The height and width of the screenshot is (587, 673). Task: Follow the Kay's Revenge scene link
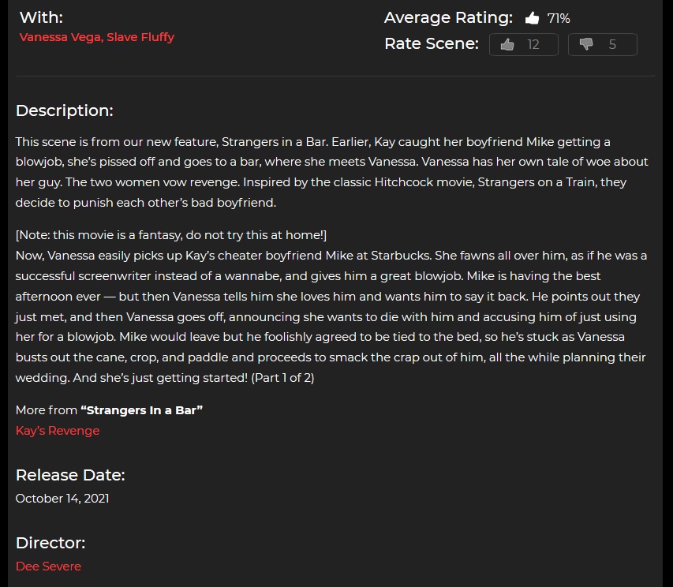[x=58, y=430]
